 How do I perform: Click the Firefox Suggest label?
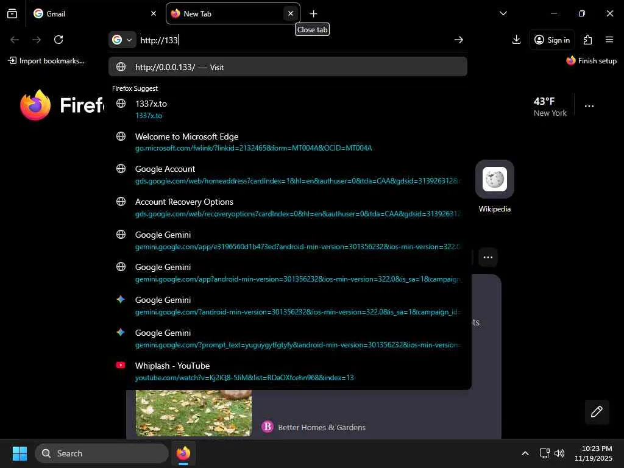[135, 88]
